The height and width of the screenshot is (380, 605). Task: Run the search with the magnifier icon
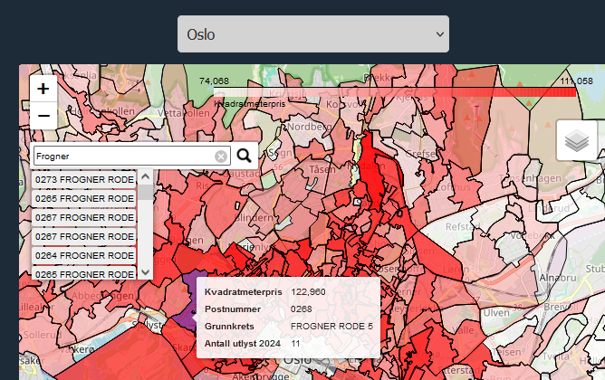pyautogui.click(x=244, y=156)
